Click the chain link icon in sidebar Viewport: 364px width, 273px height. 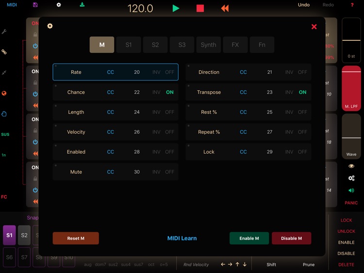pos(4,52)
